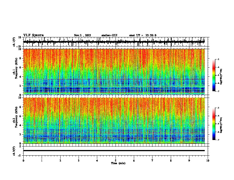Screen dimensions: 234x180
Task: Click the -7 tick on ch.1 color bar
Action: pos(218,91)
